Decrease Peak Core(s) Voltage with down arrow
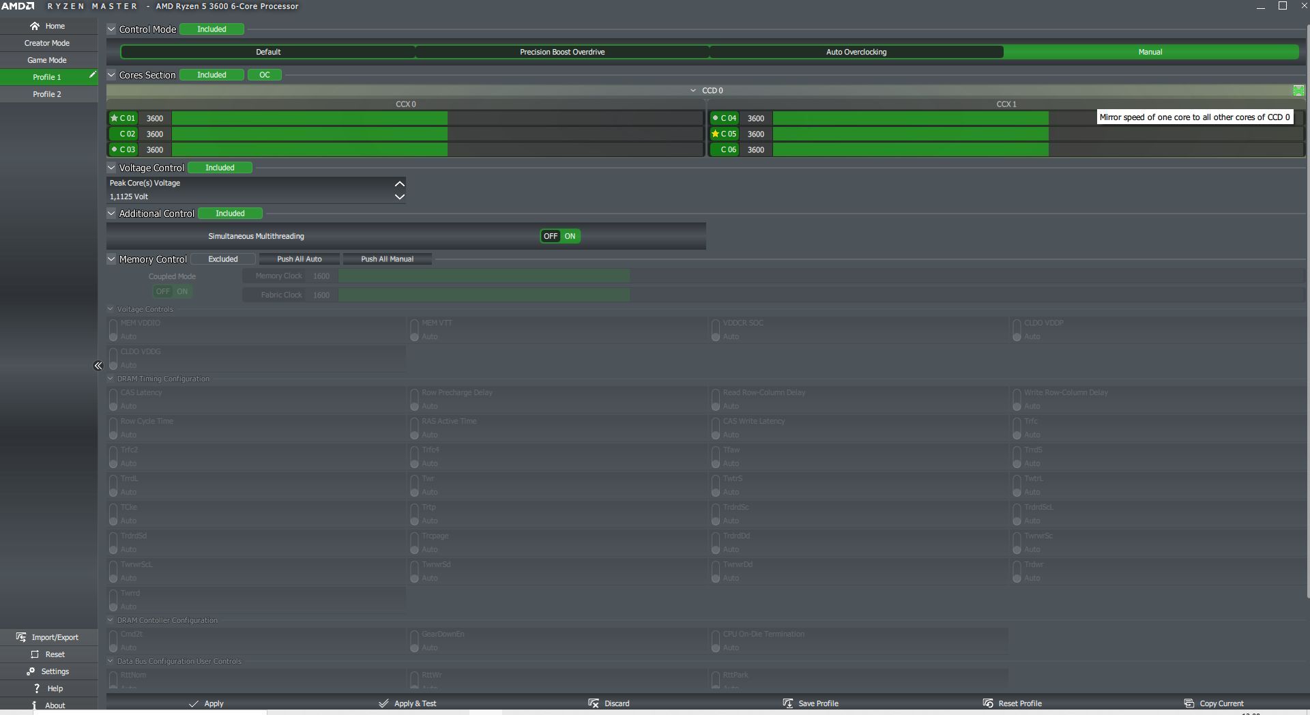This screenshot has width=1310, height=715. (x=400, y=196)
